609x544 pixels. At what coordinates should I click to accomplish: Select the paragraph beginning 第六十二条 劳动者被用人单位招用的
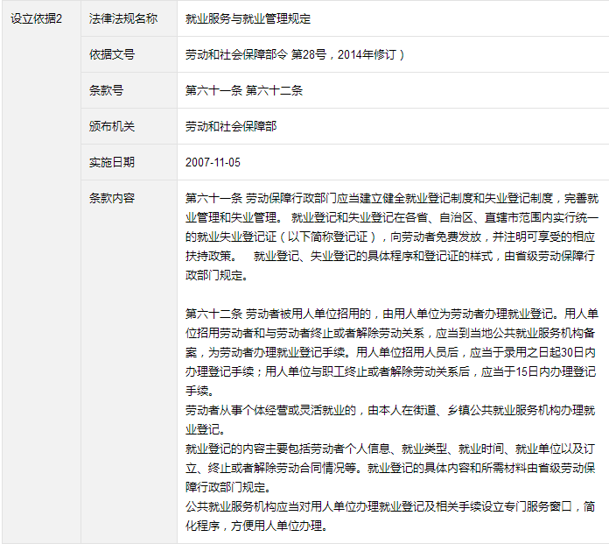click(392, 352)
